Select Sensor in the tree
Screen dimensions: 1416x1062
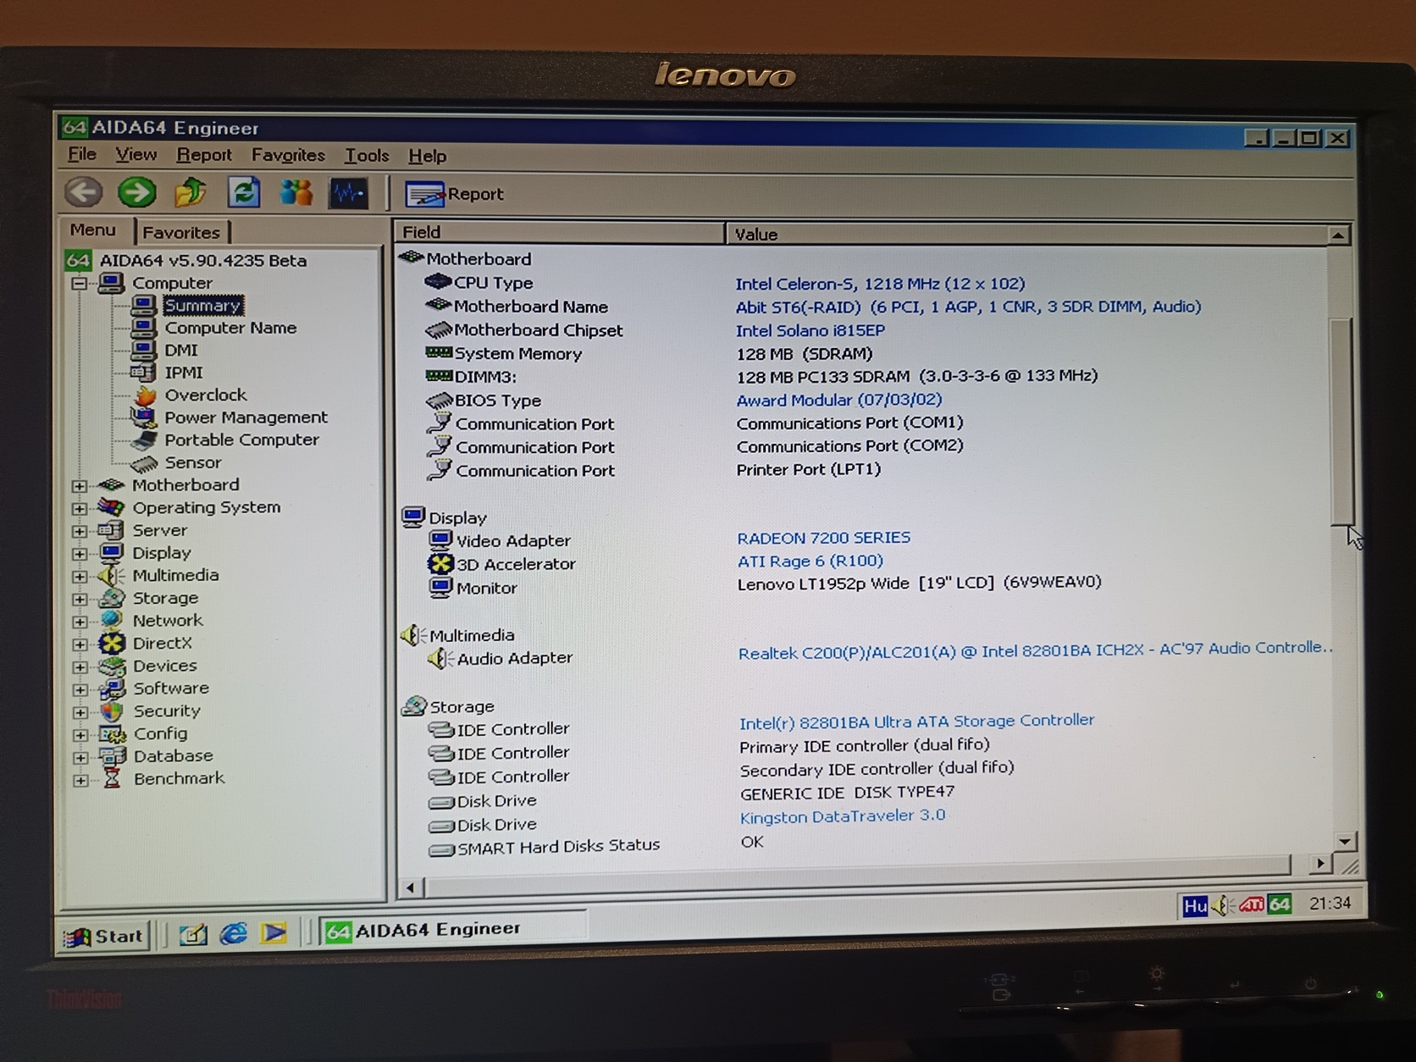click(193, 462)
